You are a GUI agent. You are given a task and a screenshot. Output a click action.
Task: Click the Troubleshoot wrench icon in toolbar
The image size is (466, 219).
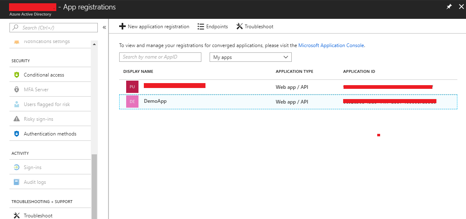240,27
